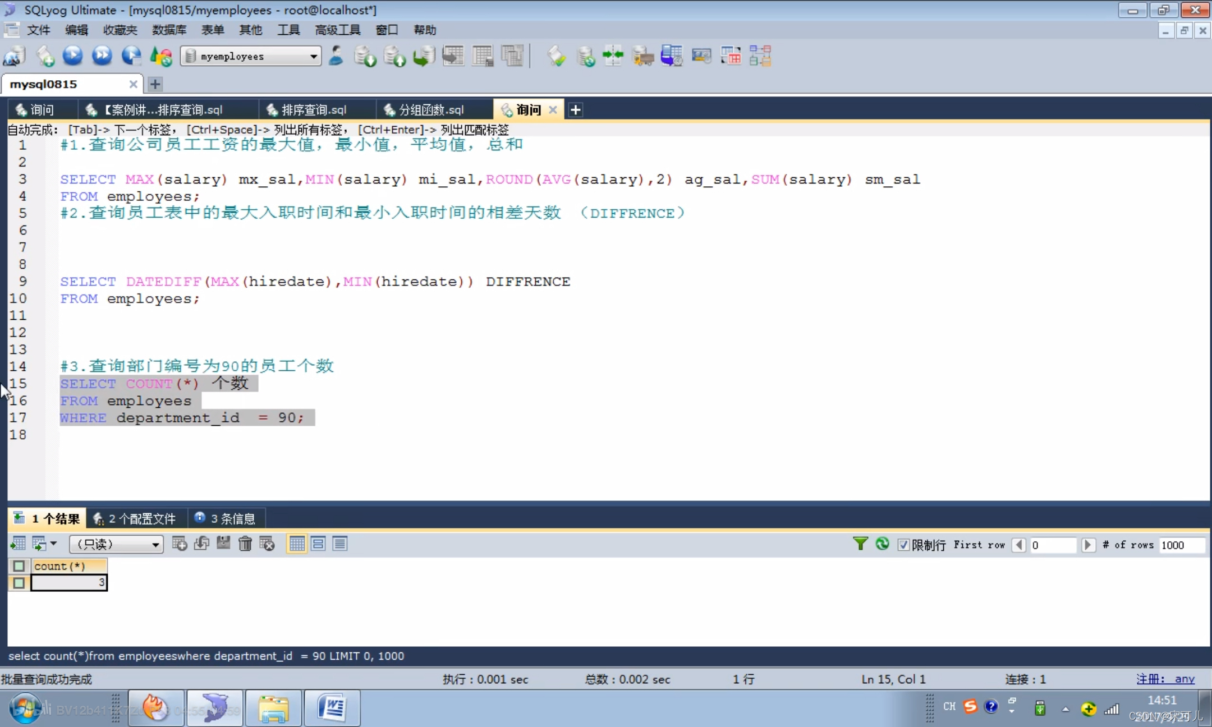The height and width of the screenshot is (727, 1212).
Task: Open the 工具 menu
Action: pyautogui.click(x=288, y=30)
